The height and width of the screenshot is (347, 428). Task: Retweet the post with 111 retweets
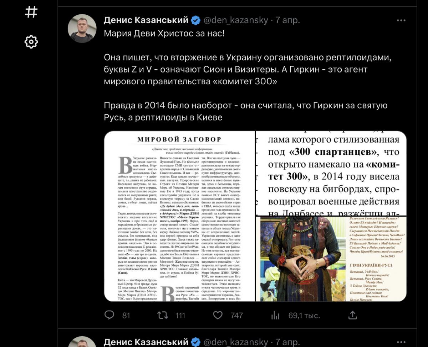162,315
